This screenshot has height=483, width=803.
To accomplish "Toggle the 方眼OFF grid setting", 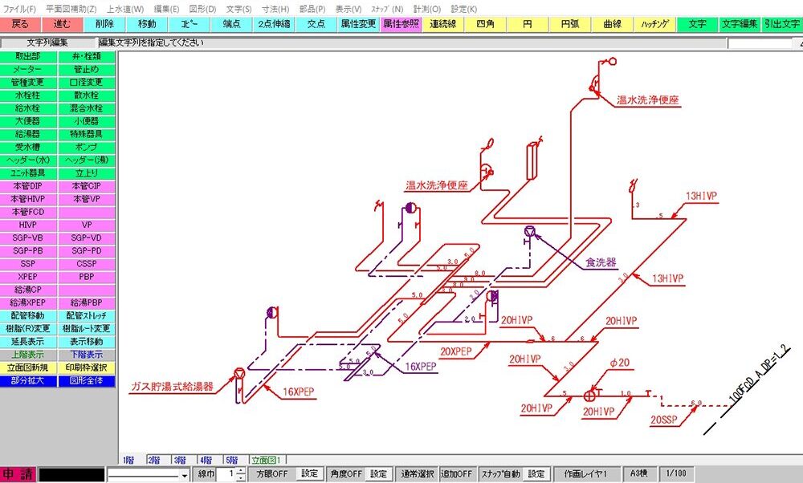I will point(271,474).
